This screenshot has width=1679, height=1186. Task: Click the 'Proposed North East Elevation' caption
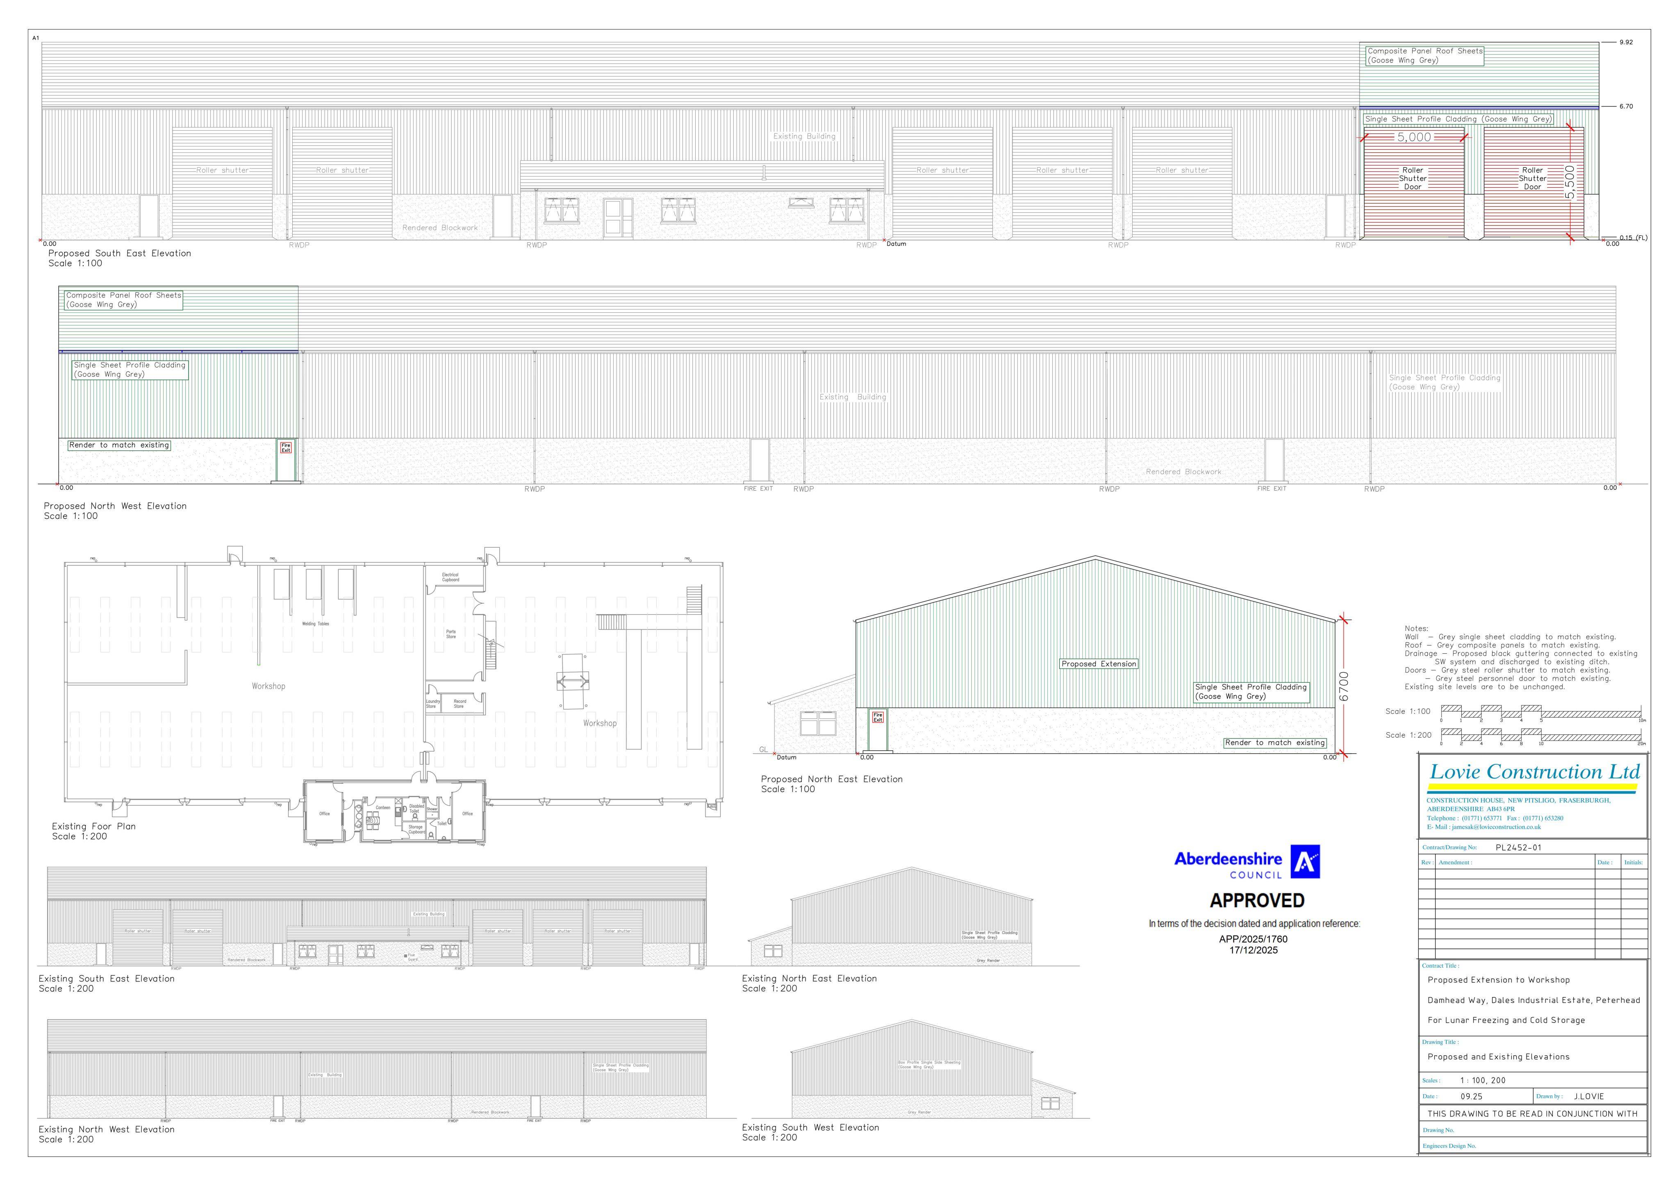tap(832, 779)
